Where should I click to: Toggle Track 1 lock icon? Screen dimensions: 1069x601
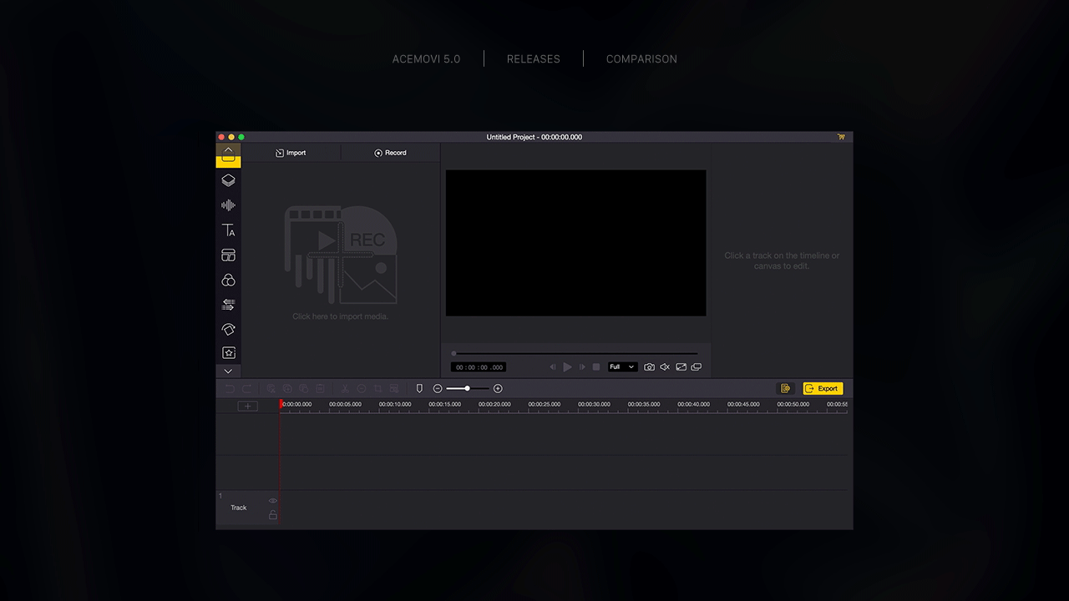tap(272, 515)
